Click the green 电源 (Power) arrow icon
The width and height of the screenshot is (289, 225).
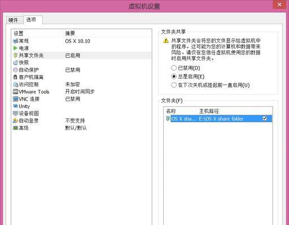[15, 48]
